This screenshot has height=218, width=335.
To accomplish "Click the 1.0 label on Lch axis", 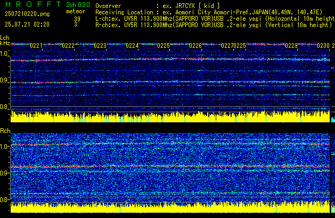I will coord(4,54).
